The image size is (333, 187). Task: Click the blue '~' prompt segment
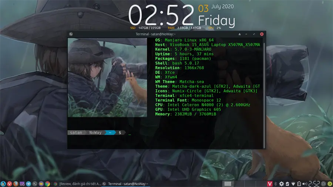point(110,133)
